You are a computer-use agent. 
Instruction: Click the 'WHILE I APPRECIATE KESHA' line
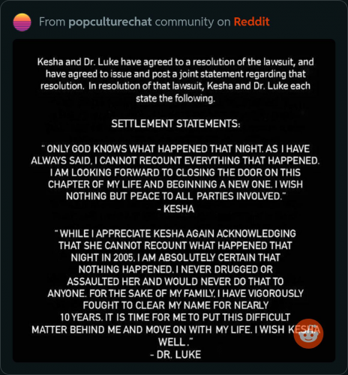(175, 233)
